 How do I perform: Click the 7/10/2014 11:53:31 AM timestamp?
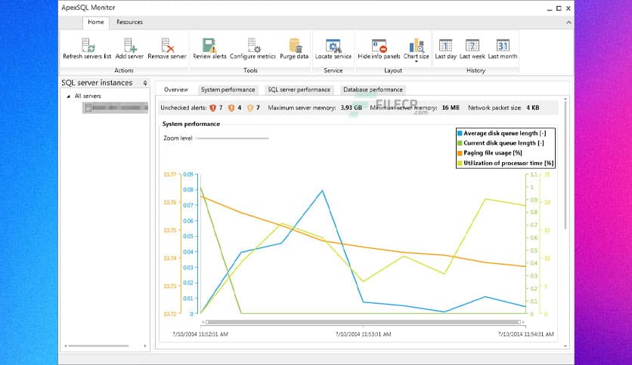(363, 334)
